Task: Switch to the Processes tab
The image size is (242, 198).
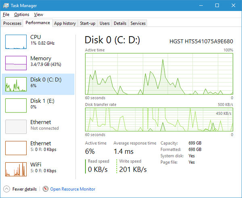Action: pos(12,23)
